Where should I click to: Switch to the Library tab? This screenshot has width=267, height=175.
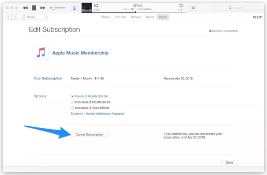coord(105,17)
